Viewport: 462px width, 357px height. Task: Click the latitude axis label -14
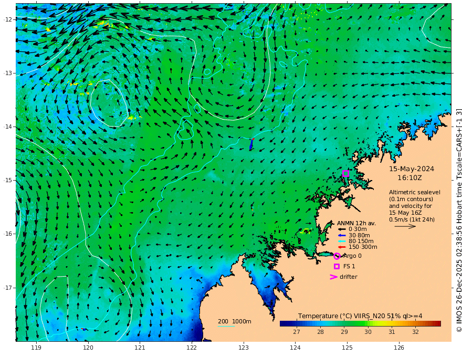pyautogui.click(x=8, y=127)
